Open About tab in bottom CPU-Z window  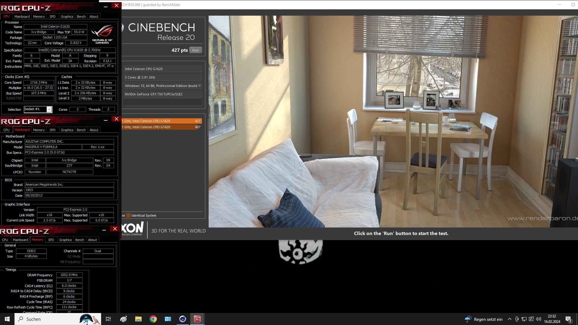point(92,240)
